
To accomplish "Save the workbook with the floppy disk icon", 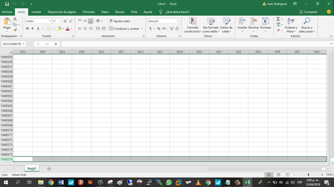I will pos(7,4).
